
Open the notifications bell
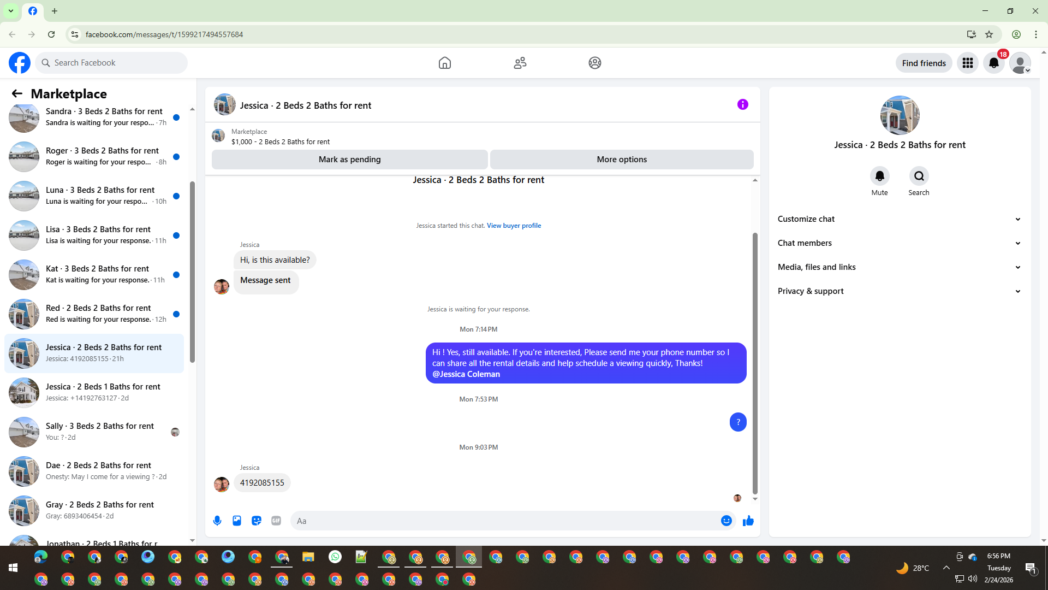(x=994, y=63)
